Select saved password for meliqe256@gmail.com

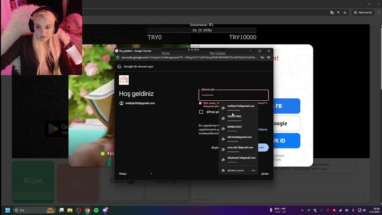coord(238,108)
